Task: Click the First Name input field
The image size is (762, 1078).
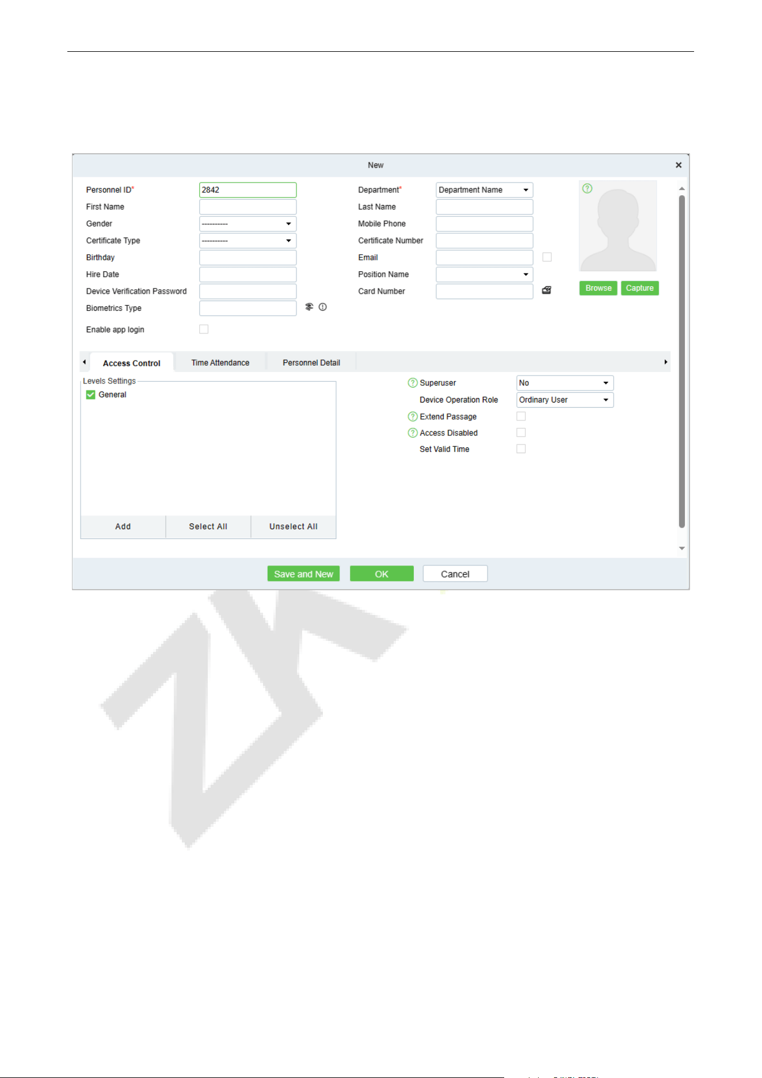Action: pyautogui.click(x=248, y=207)
